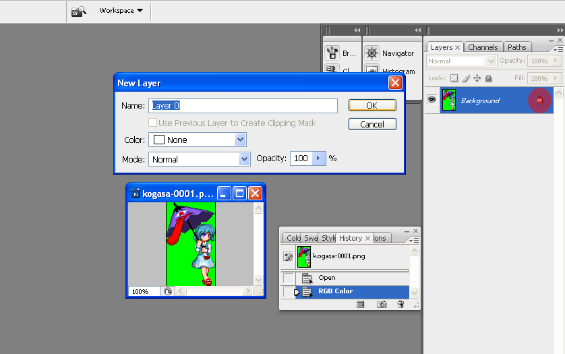The image size is (565, 354).
Task: Click the Layers panel Fill value field
Action: (539, 78)
